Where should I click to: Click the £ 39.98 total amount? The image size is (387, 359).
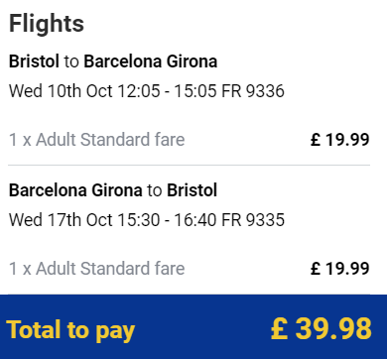click(321, 328)
